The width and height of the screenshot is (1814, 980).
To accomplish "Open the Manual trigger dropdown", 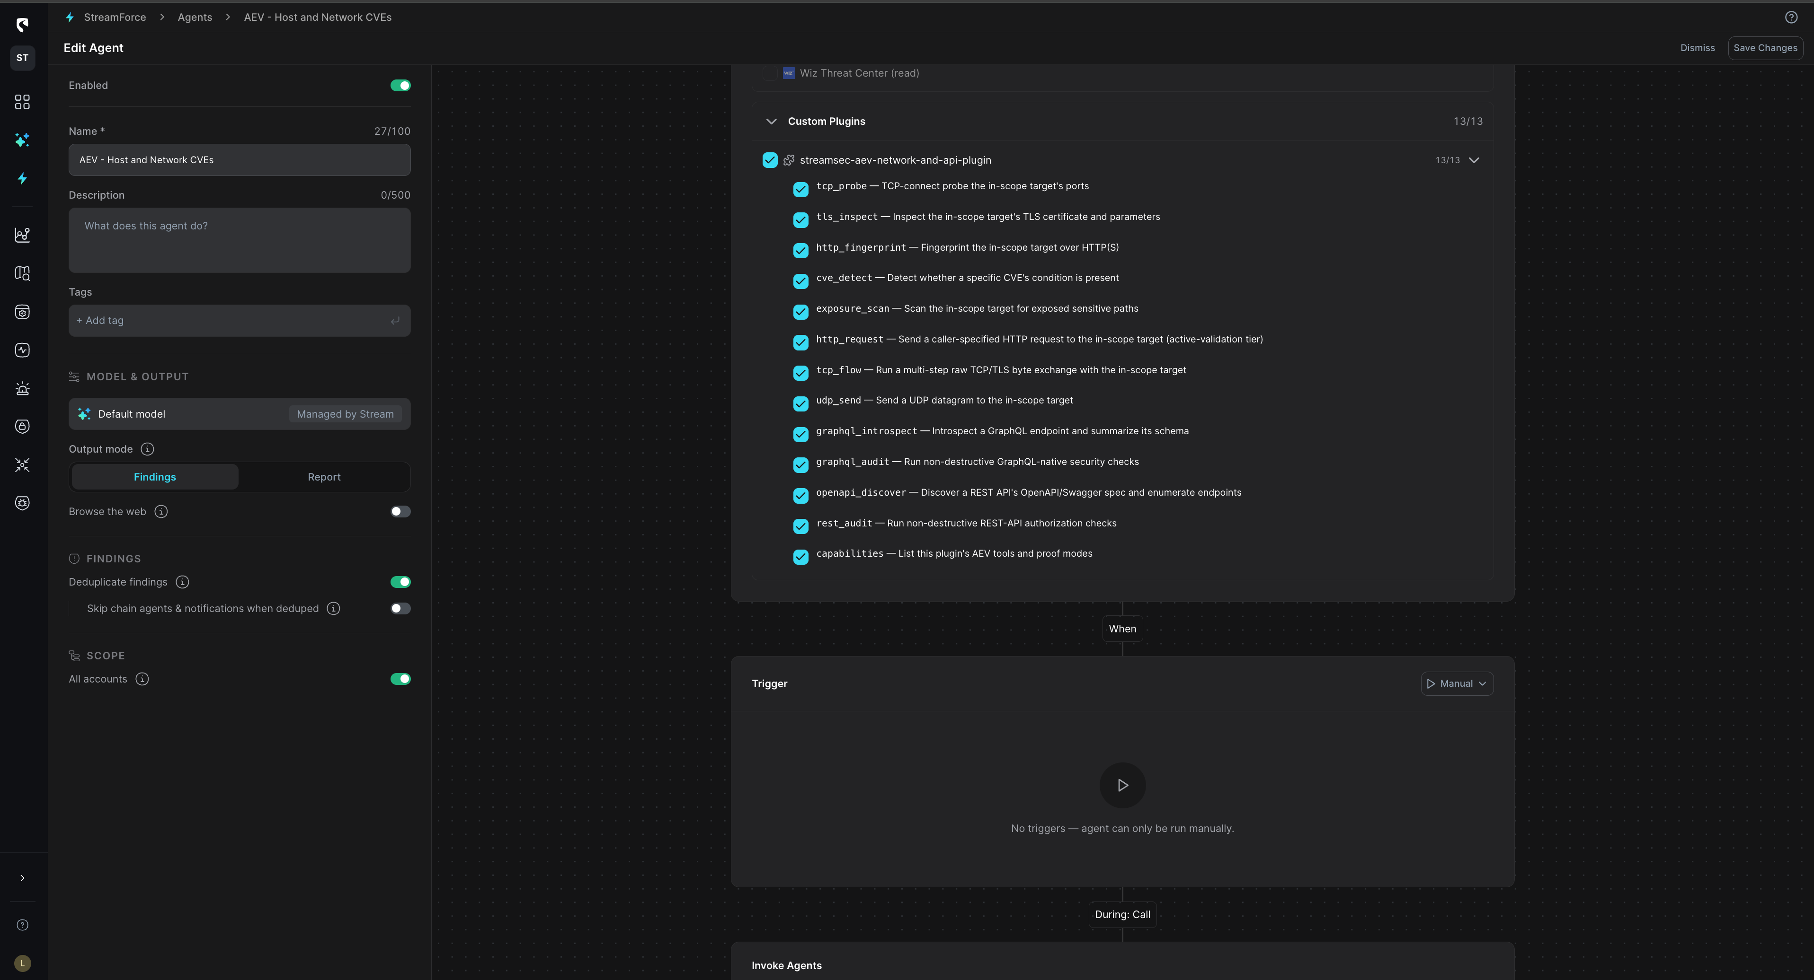I will pyautogui.click(x=1456, y=684).
